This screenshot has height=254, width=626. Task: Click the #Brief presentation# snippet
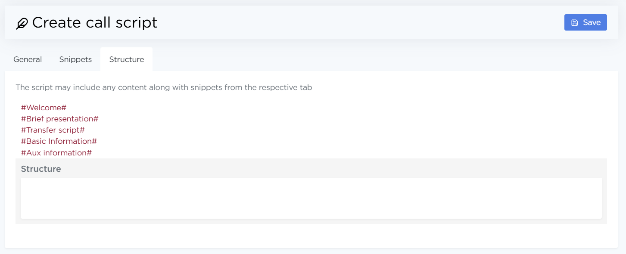click(x=60, y=119)
